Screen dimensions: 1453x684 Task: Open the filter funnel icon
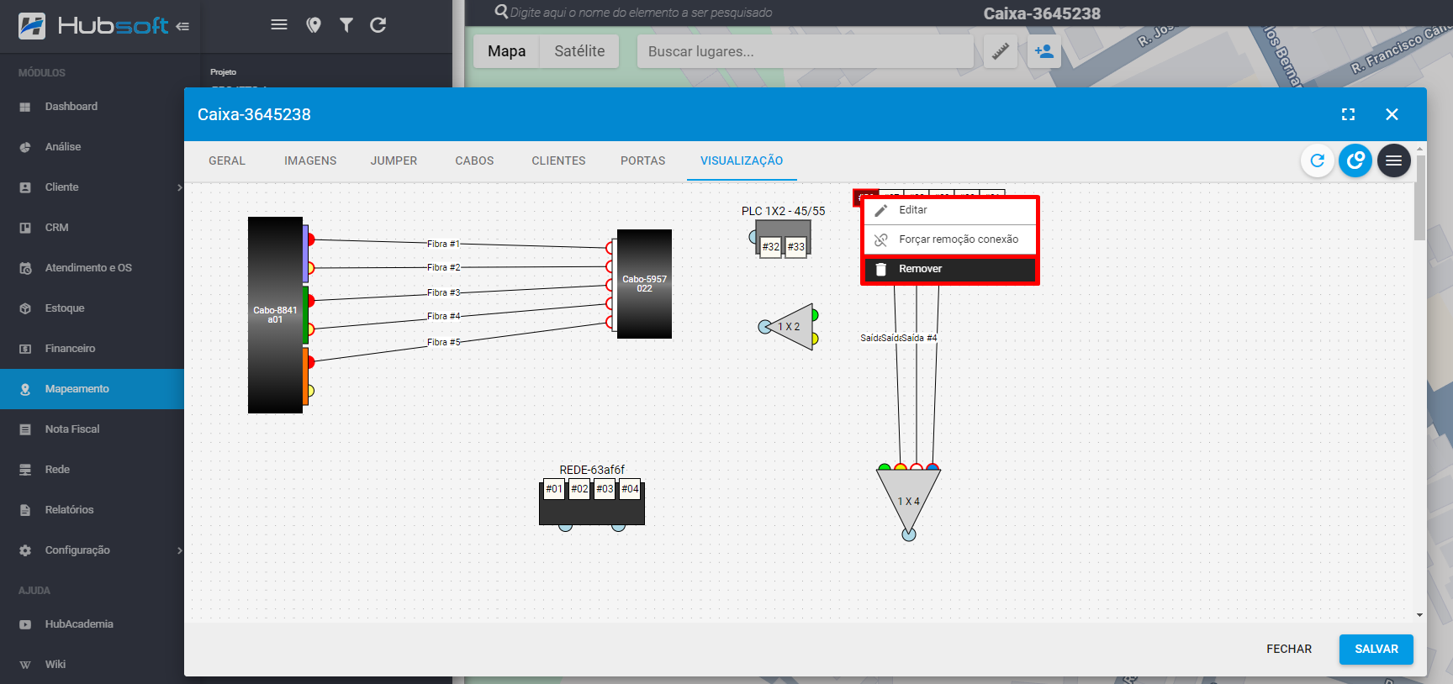click(346, 25)
